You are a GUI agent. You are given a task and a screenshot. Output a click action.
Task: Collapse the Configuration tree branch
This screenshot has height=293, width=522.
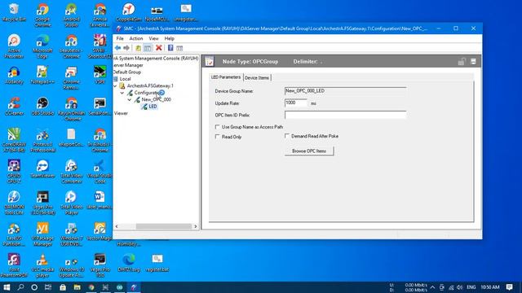(x=122, y=93)
